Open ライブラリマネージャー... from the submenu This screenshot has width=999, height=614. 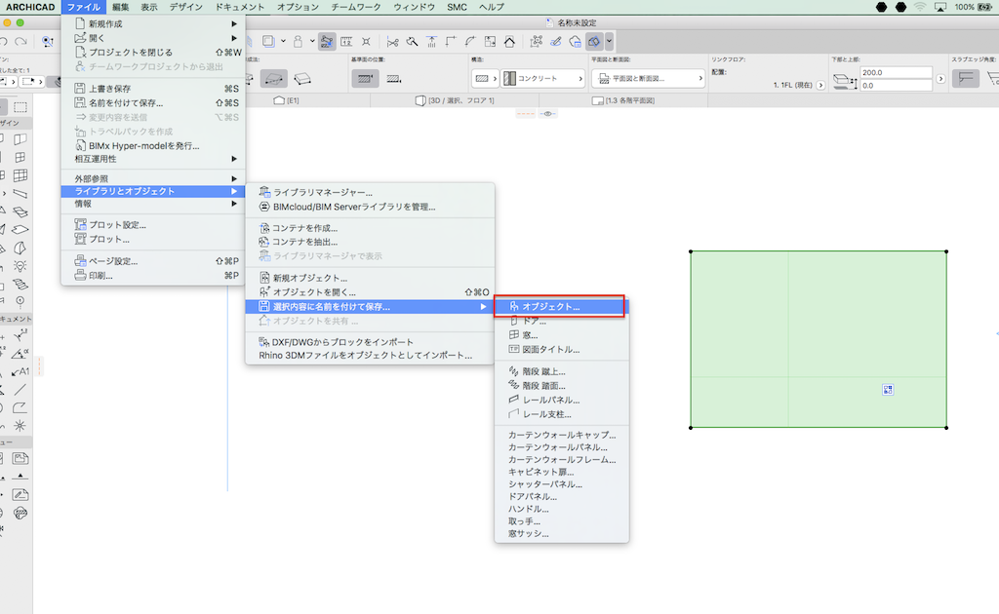322,193
